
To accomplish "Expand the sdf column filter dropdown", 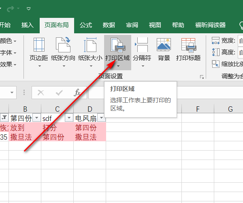I will pyautogui.click(x=69, y=118).
